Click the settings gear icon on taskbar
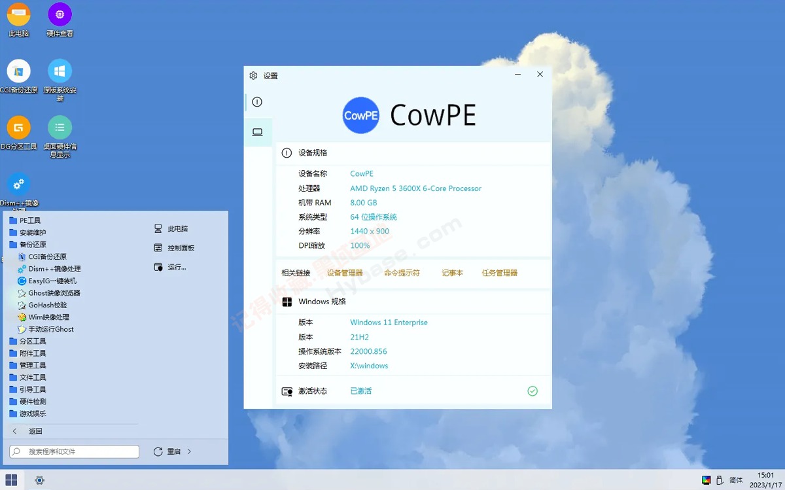785x490 pixels. pyautogui.click(x=39, y=480)
